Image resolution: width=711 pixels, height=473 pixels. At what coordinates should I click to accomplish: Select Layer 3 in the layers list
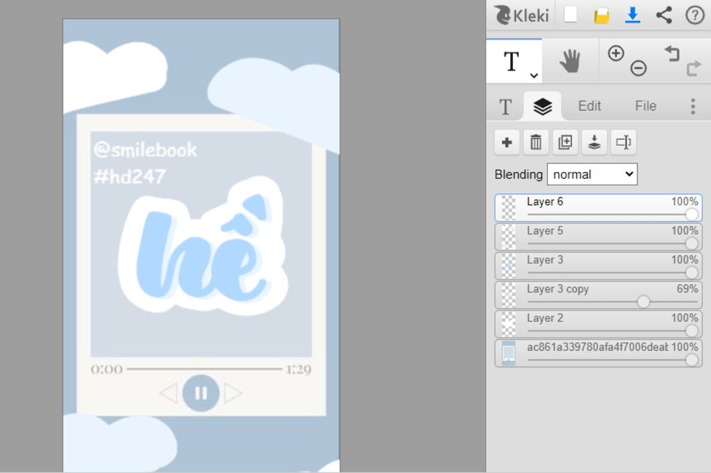(598, 266)
